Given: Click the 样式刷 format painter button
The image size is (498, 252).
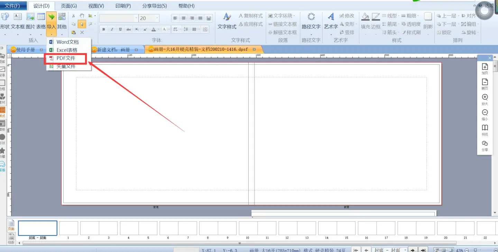Looking at the screenshot, I should click(411, 32).
